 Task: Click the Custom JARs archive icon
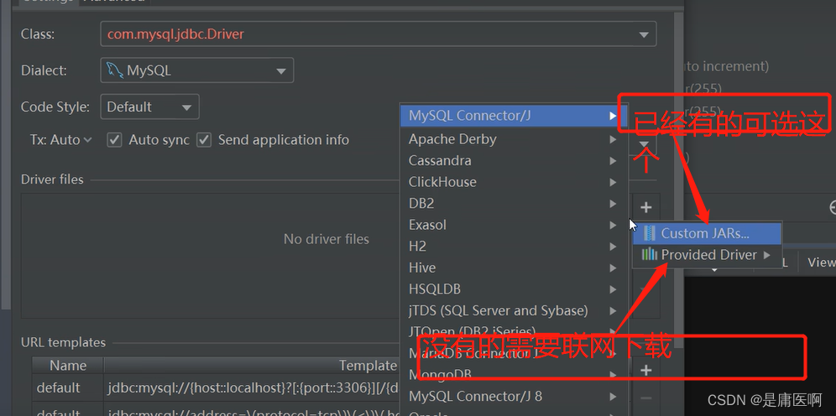pyautogui.click(x=649, y=233)
